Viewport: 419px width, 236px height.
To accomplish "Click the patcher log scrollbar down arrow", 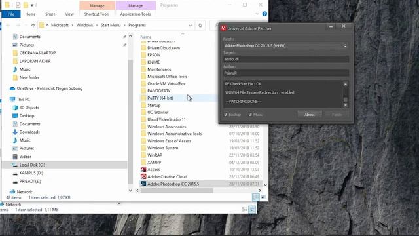I will pyautogui.click(x=345, y=105).
